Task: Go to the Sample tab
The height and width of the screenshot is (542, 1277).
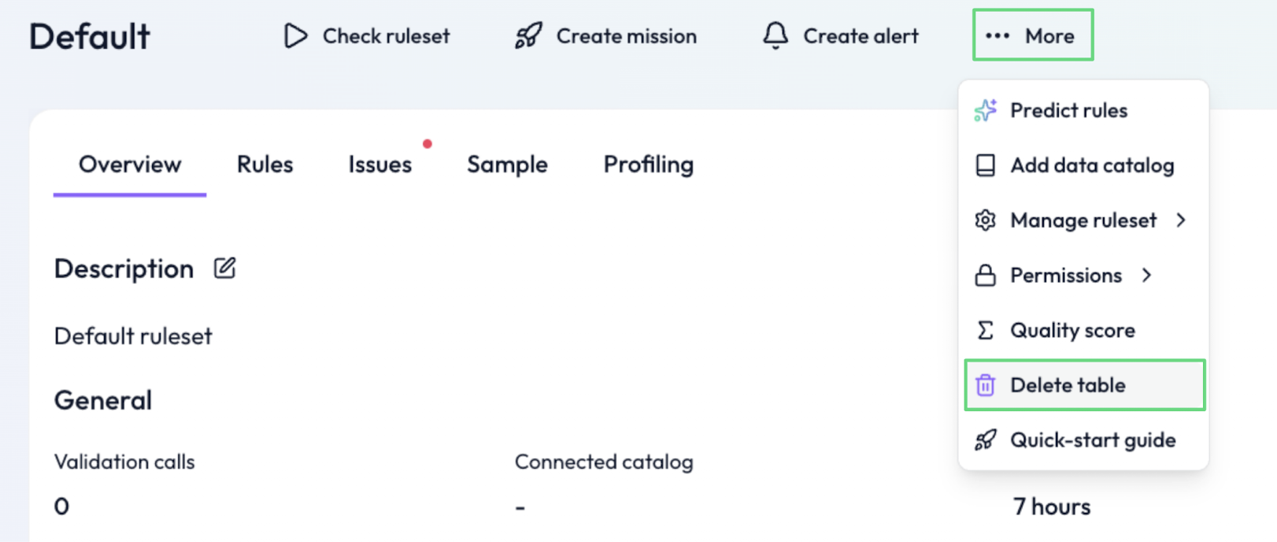Action: (507, 165)
